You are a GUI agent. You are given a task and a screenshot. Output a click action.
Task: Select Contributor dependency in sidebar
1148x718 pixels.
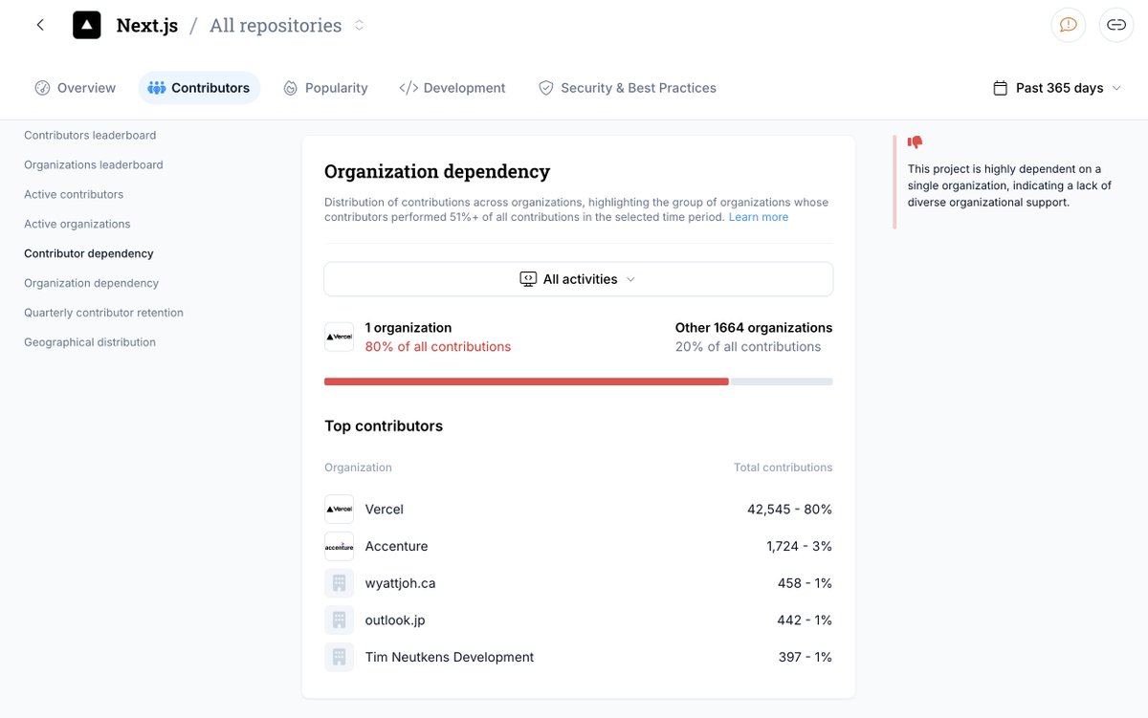tap(89, 254)
